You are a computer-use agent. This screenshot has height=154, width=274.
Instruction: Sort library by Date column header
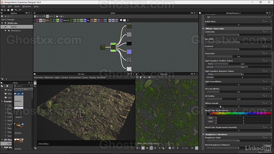30,89
